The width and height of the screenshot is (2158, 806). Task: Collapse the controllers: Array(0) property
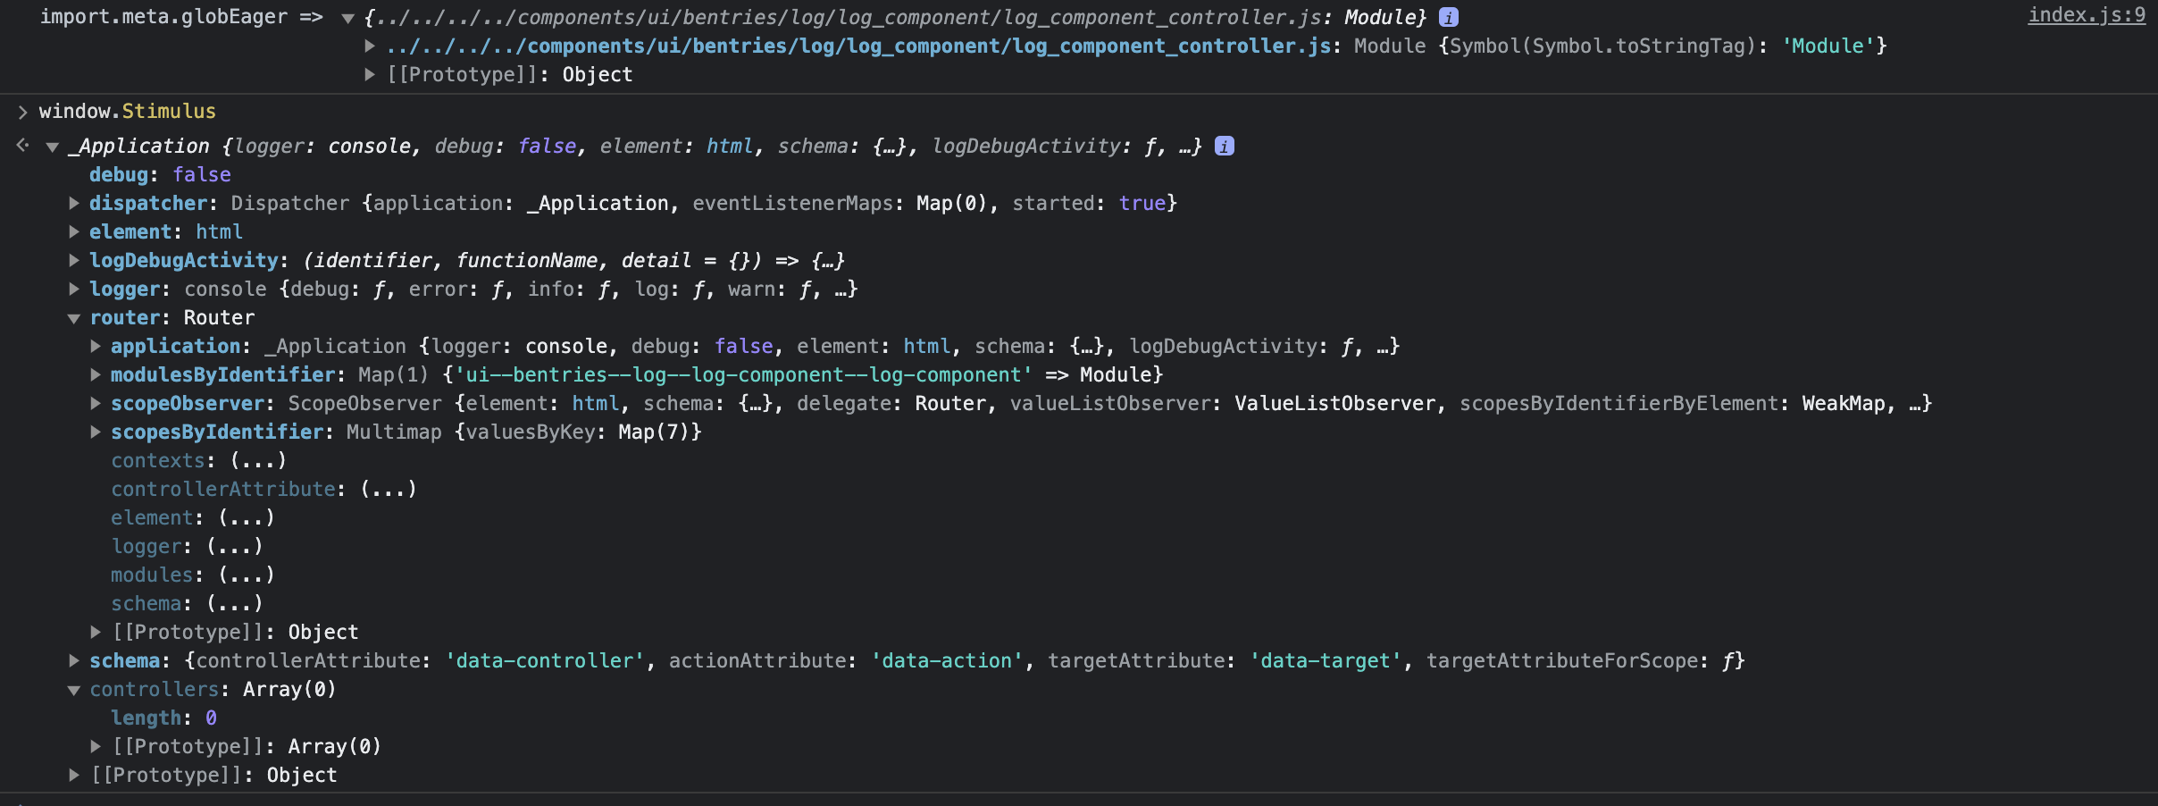(75, 690)
